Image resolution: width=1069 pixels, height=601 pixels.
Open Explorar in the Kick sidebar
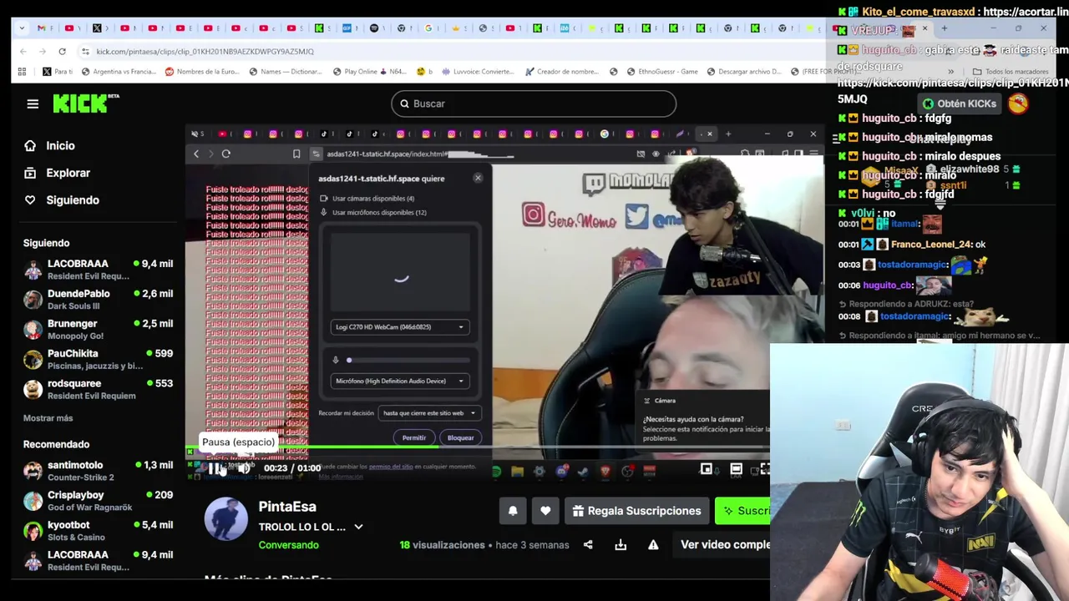57,173
